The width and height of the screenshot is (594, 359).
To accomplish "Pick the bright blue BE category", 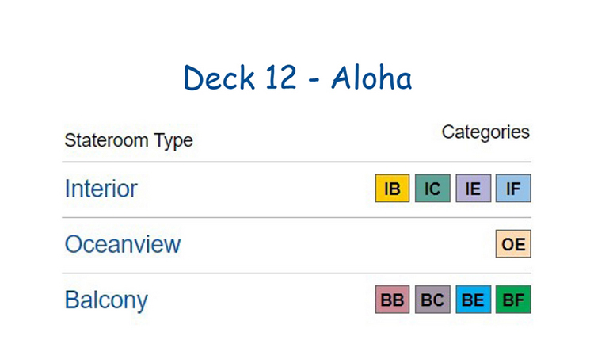I will [x=473, y=300].
